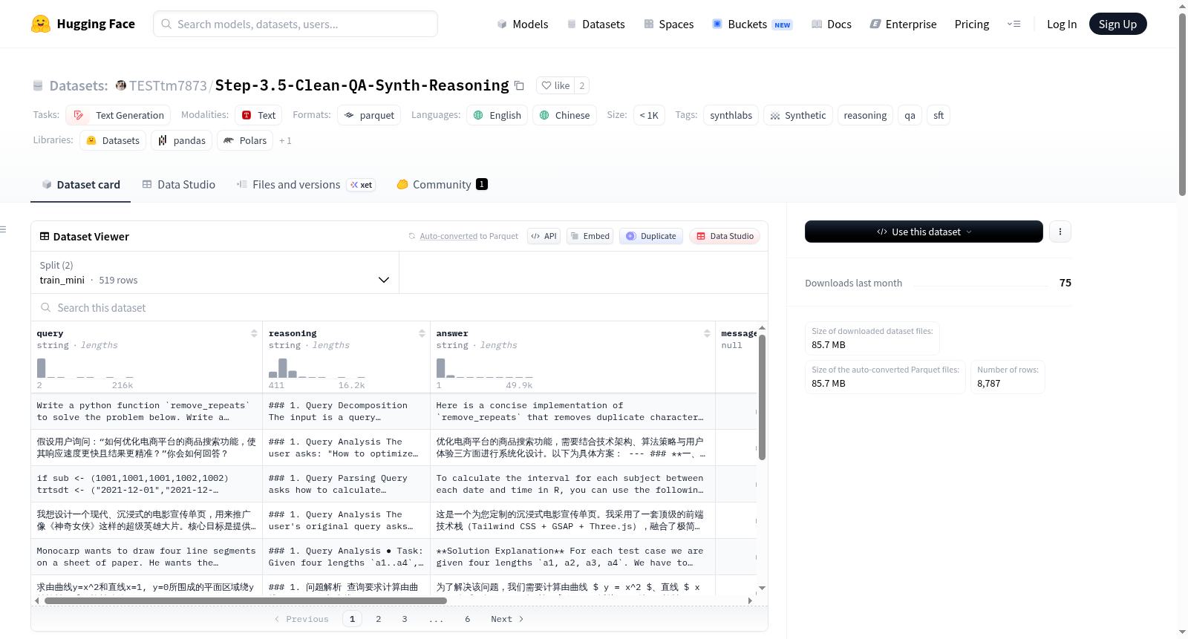Switch to the Dataset card tab
This screenshot has height=639, width=1188.
[x=80, y=184]
